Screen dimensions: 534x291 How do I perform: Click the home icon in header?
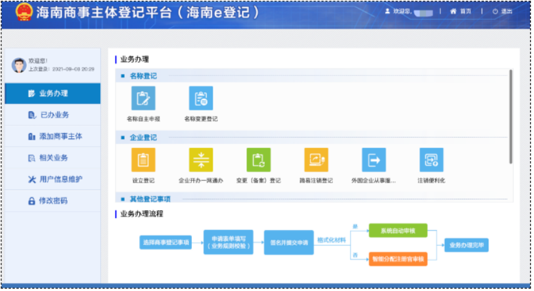tap(453, 11)
